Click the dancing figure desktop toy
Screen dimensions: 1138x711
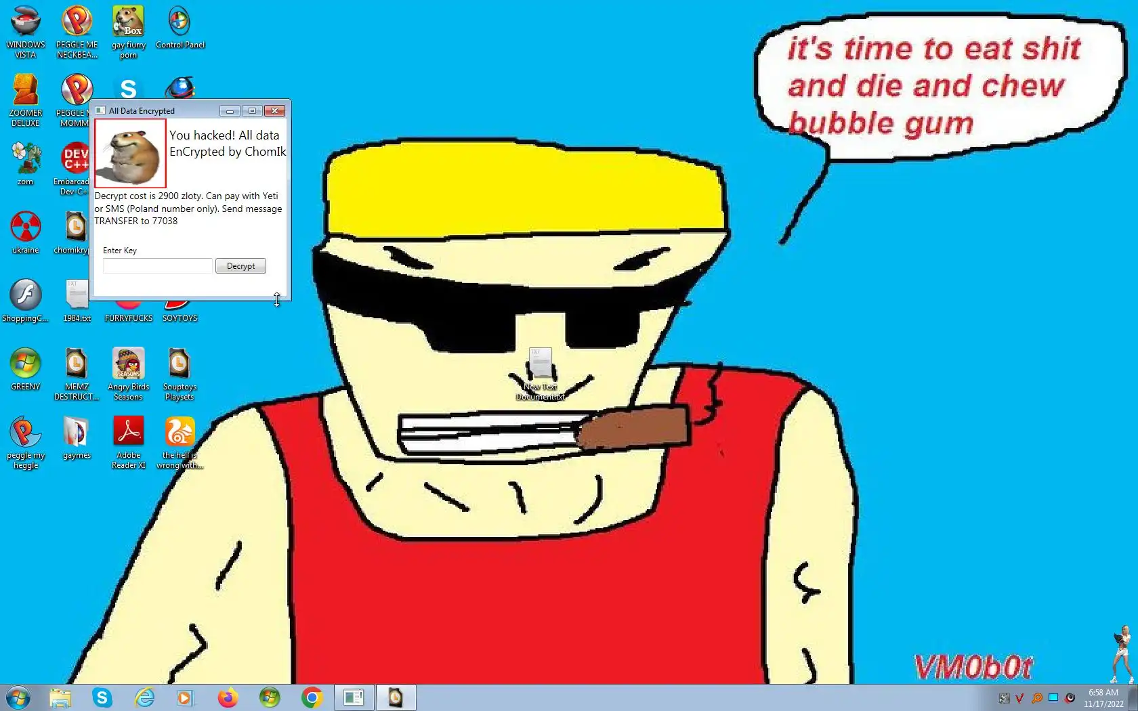pyautogui.click(x=1122, y=654)
